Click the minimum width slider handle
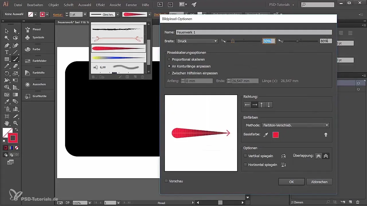 click(233, 41)
